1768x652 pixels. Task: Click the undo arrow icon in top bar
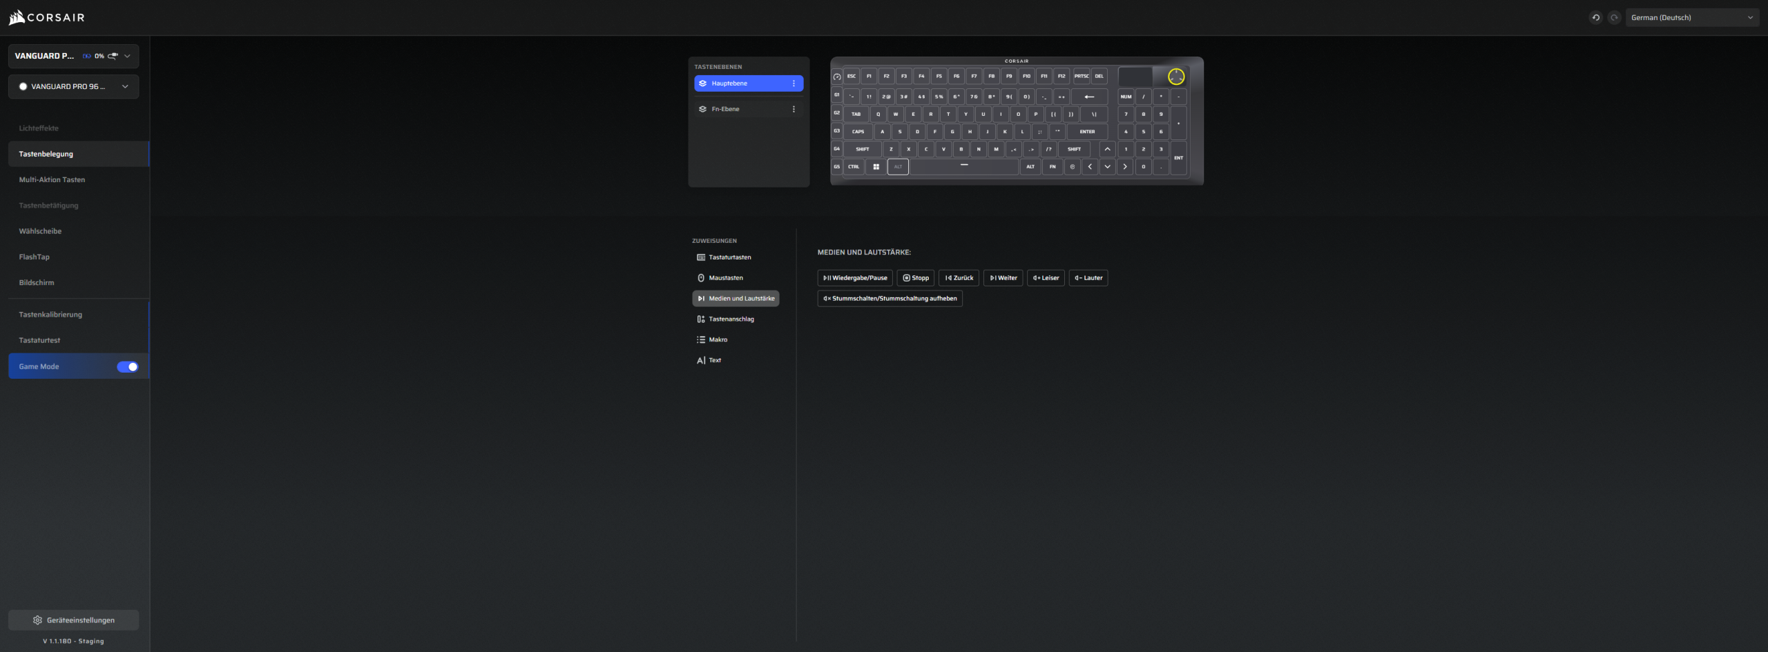coord(1595,18)
